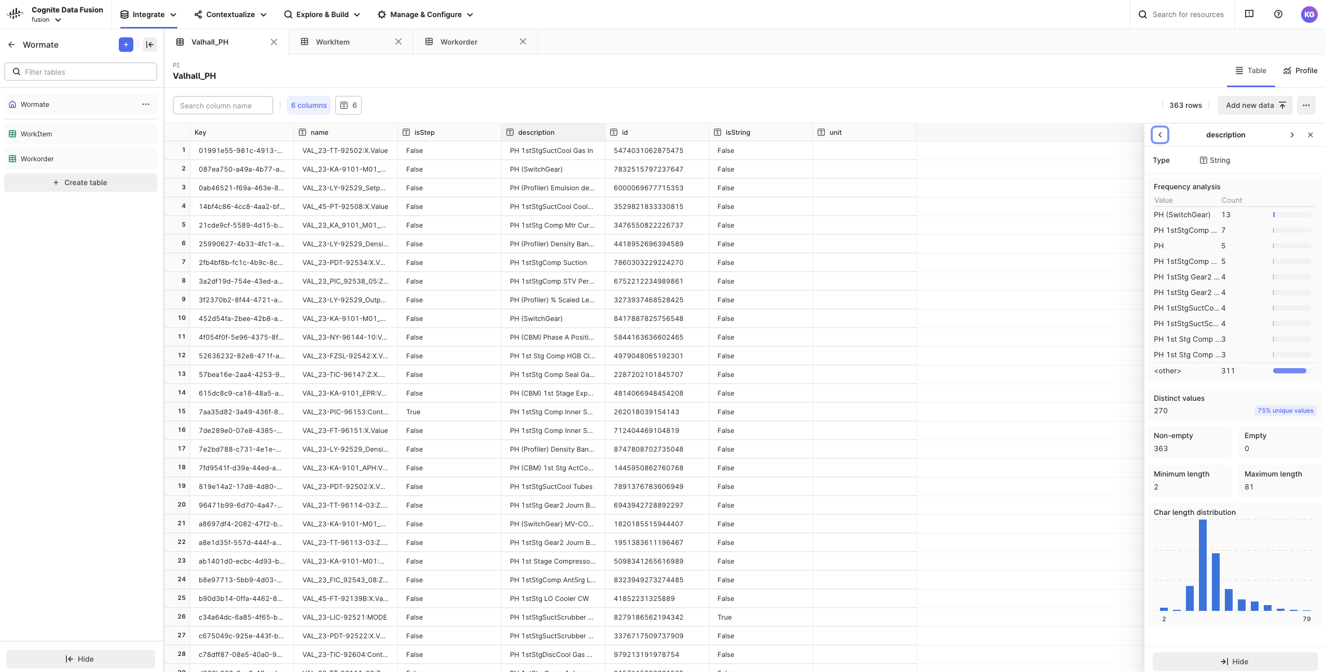The width and height of the screenshot is (1325, 672).
Task: Click the description column type icon
Action: click(x=510, y=132)
